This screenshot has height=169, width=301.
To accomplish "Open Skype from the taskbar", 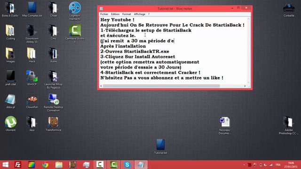I will click(127, 165).
